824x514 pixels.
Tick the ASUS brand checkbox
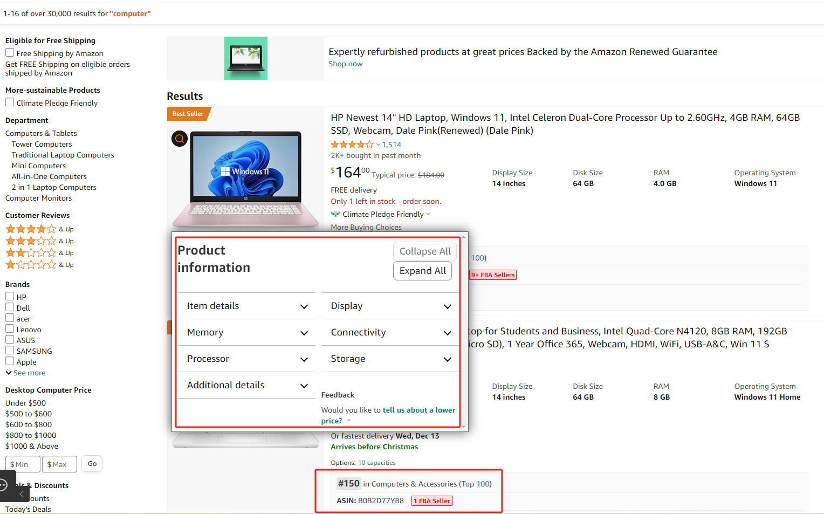tap(10, 339)
